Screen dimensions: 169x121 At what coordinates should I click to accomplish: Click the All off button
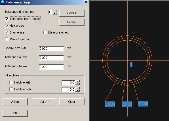pos(45,102)
